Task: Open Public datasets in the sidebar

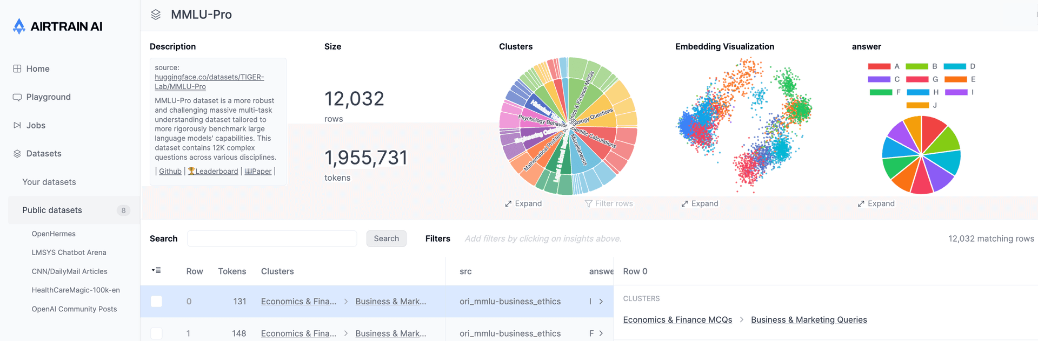Action: click(x=52, y=210)
